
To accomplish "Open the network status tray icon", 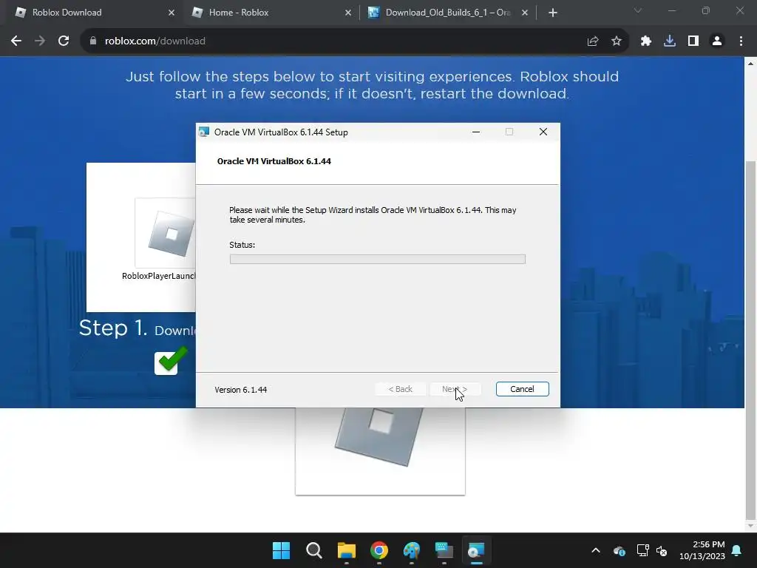I will pyautogui.click(x=642, y=550).
